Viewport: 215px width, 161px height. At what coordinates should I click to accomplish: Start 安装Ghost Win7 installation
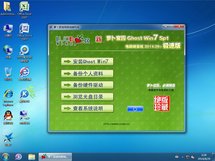pyautogui.click(x=87, y=62)
